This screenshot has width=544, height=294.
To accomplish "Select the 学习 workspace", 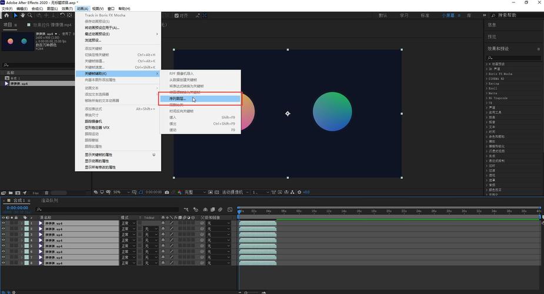I will point(404,16).
